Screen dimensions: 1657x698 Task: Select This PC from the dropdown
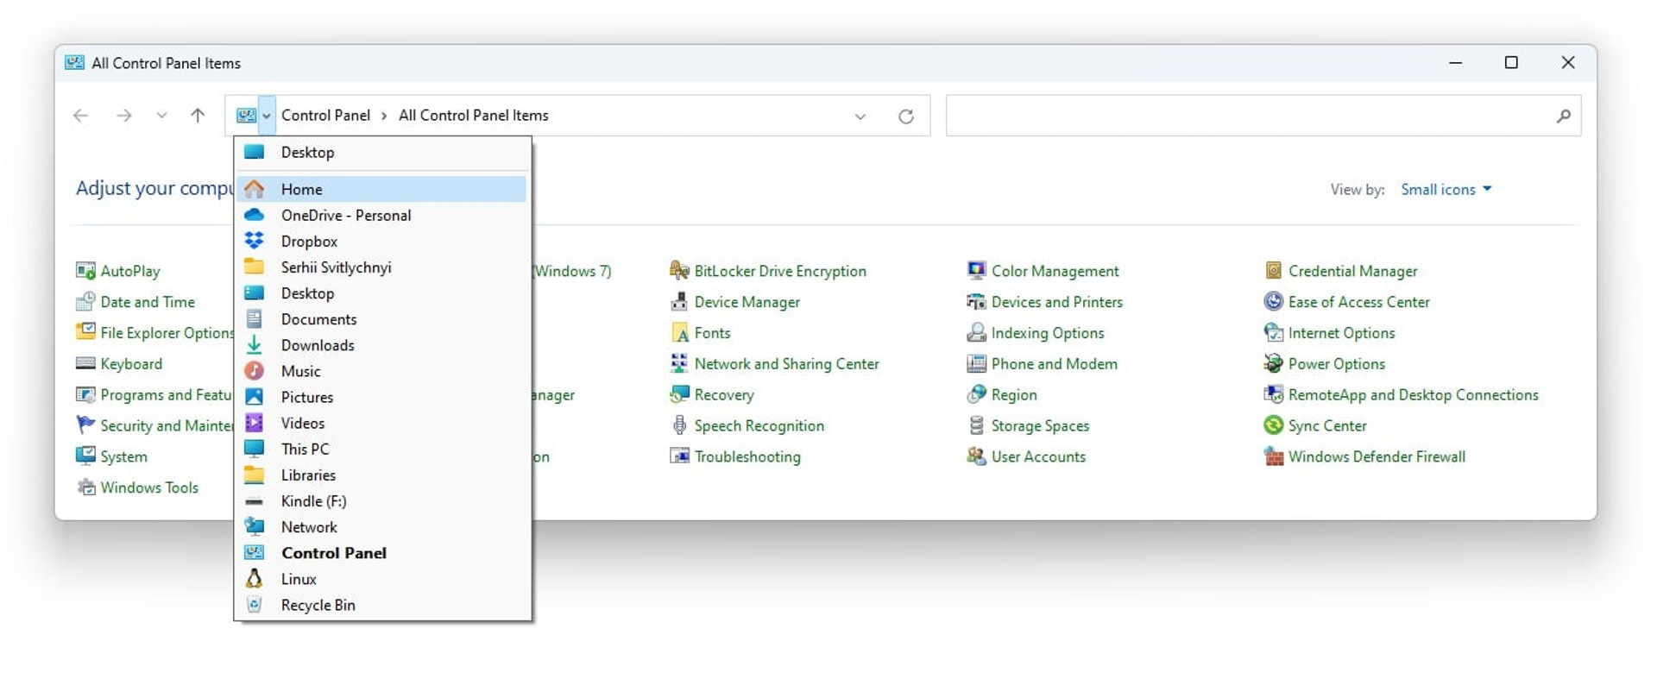pyautogui.click(x=382, y=449)
